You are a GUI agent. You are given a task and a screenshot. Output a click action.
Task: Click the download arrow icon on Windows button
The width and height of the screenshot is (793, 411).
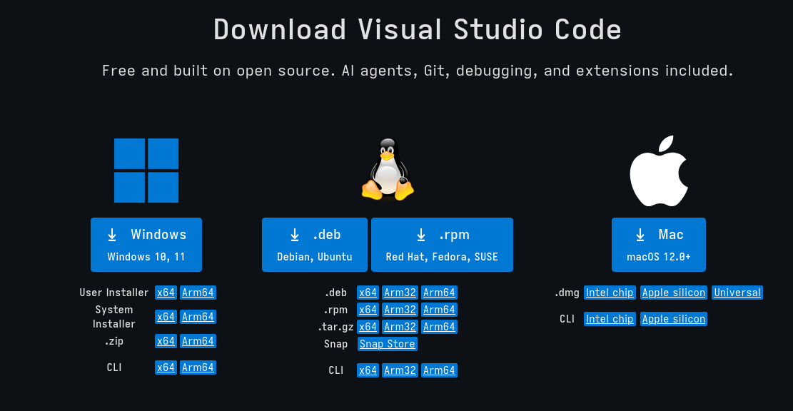pyautogui.click(x=112, y=235)
